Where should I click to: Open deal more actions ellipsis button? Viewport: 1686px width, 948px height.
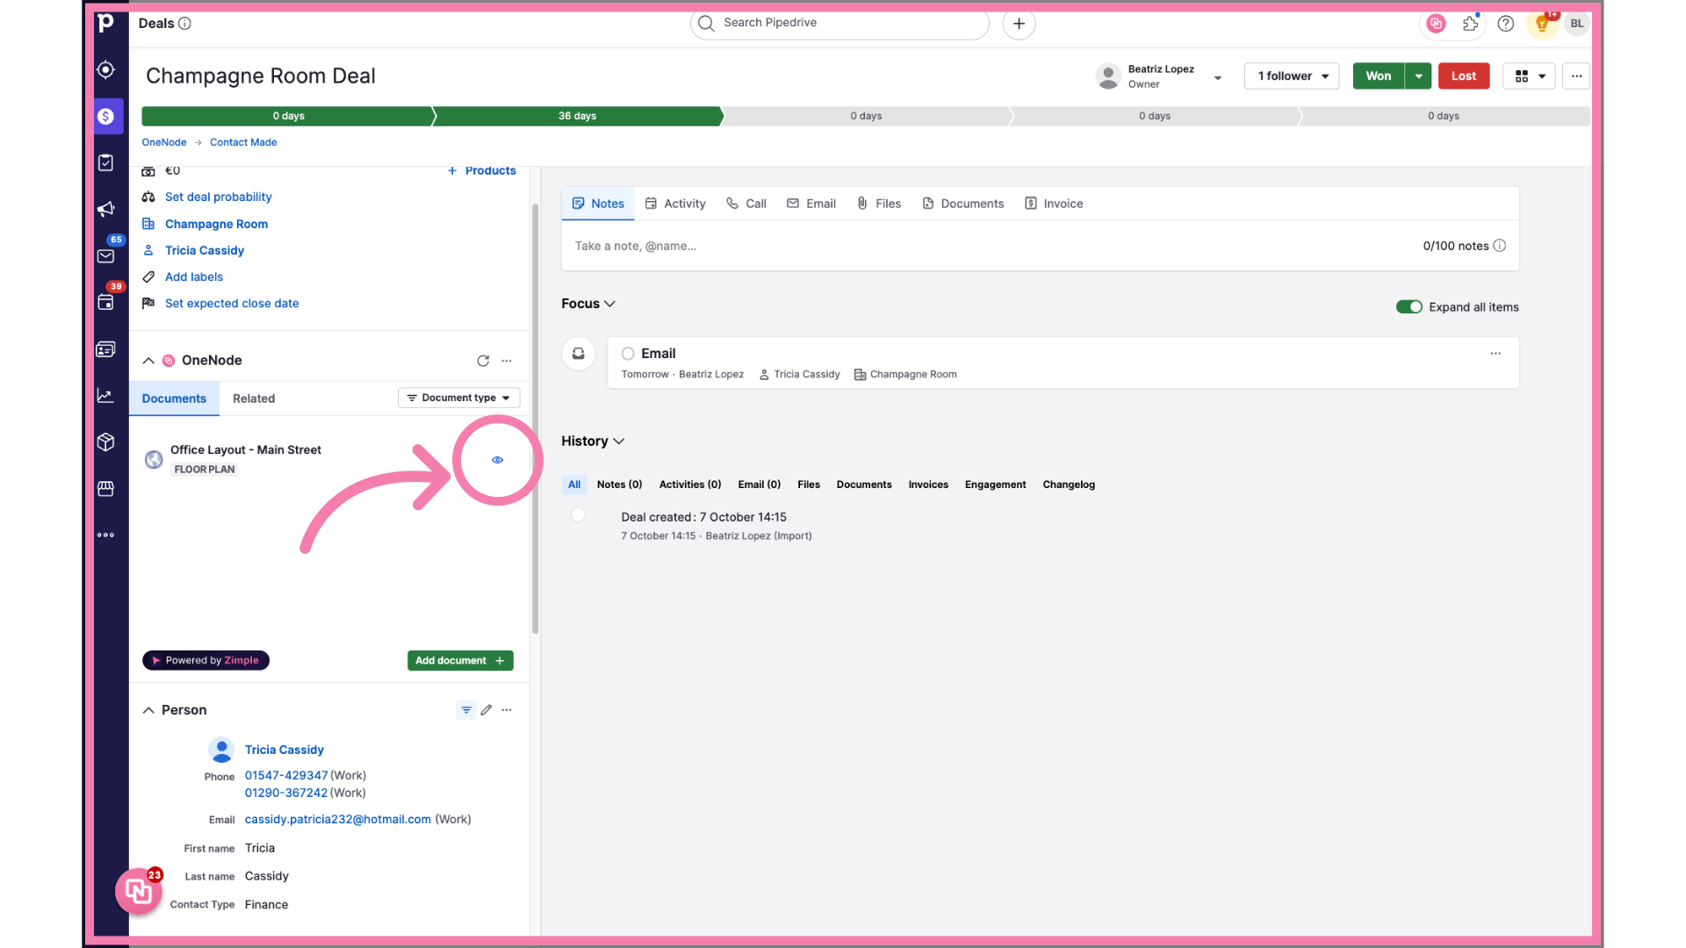(1577, 76)
